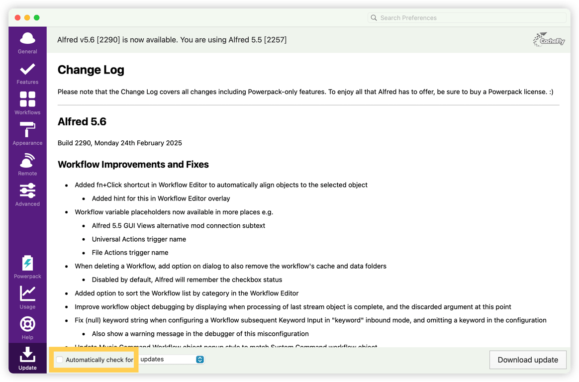Screen dimensions: 579x382
Task: Click 'Alfred 5.5 GUI Views alternative mod' item
Action: pos(179,225)
